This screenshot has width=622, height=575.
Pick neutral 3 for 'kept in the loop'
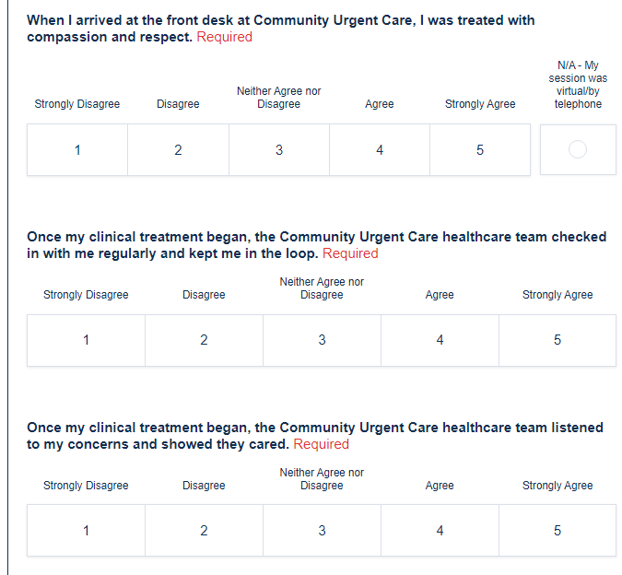pyautogui.click(x=322, y=340)
